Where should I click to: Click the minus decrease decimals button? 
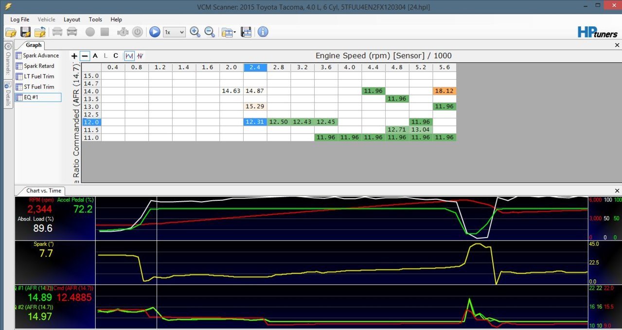85,56
